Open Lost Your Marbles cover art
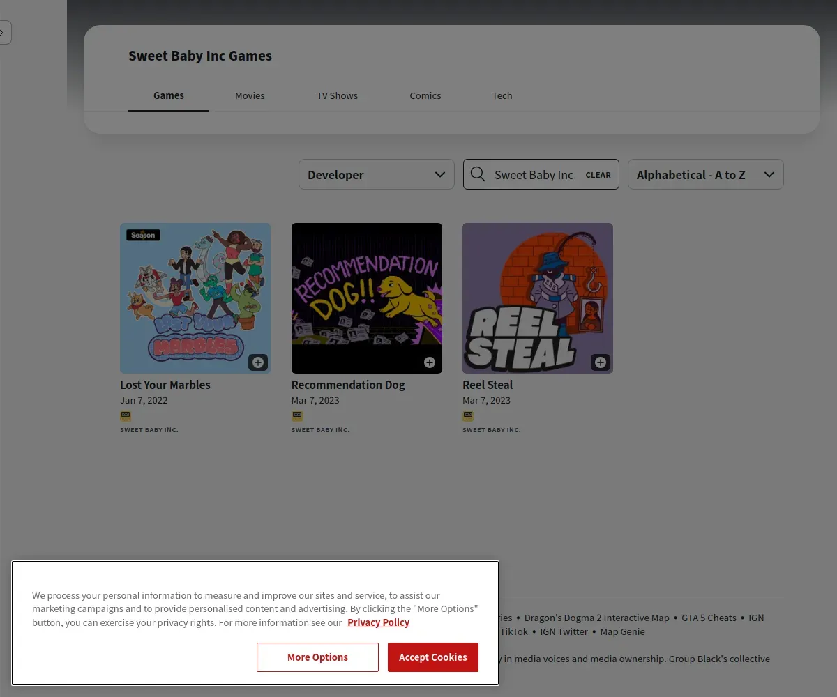 [x=195, y=298]
